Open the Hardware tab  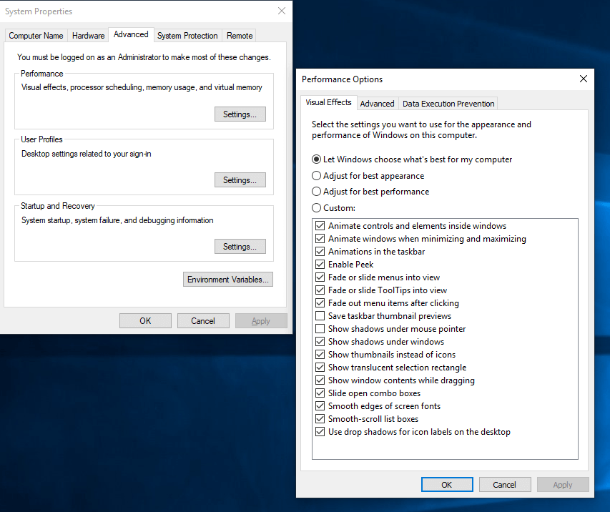pos(87,35)
